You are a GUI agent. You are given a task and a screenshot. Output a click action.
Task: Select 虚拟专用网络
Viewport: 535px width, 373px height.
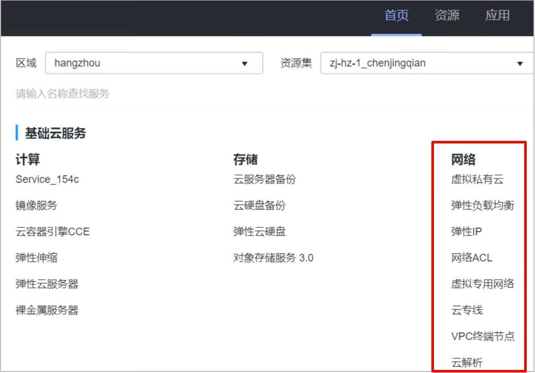[482, 284]
